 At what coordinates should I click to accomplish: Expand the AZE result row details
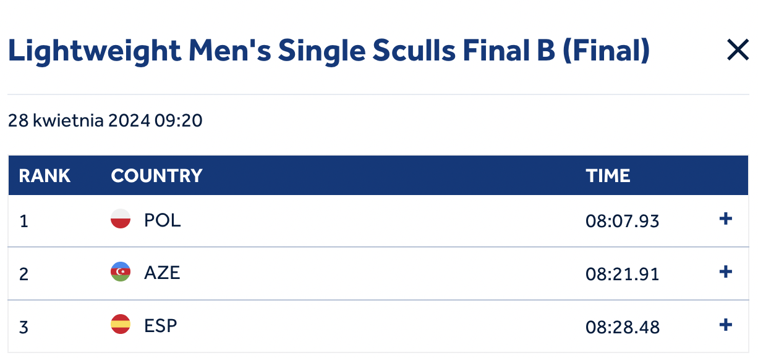726,272
